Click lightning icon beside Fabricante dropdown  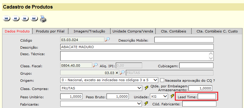point(146,103)
